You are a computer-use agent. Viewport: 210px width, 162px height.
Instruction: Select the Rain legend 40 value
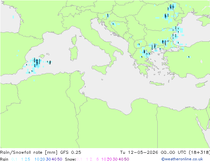[x=54, y=159]
